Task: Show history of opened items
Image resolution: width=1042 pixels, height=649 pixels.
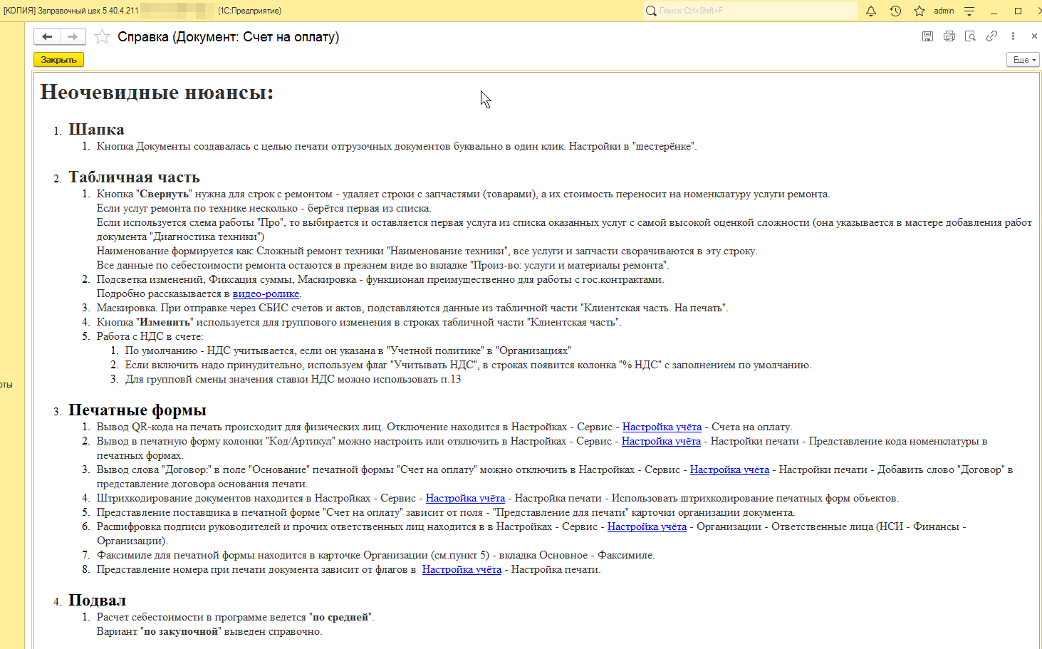Action: [895, 11]
